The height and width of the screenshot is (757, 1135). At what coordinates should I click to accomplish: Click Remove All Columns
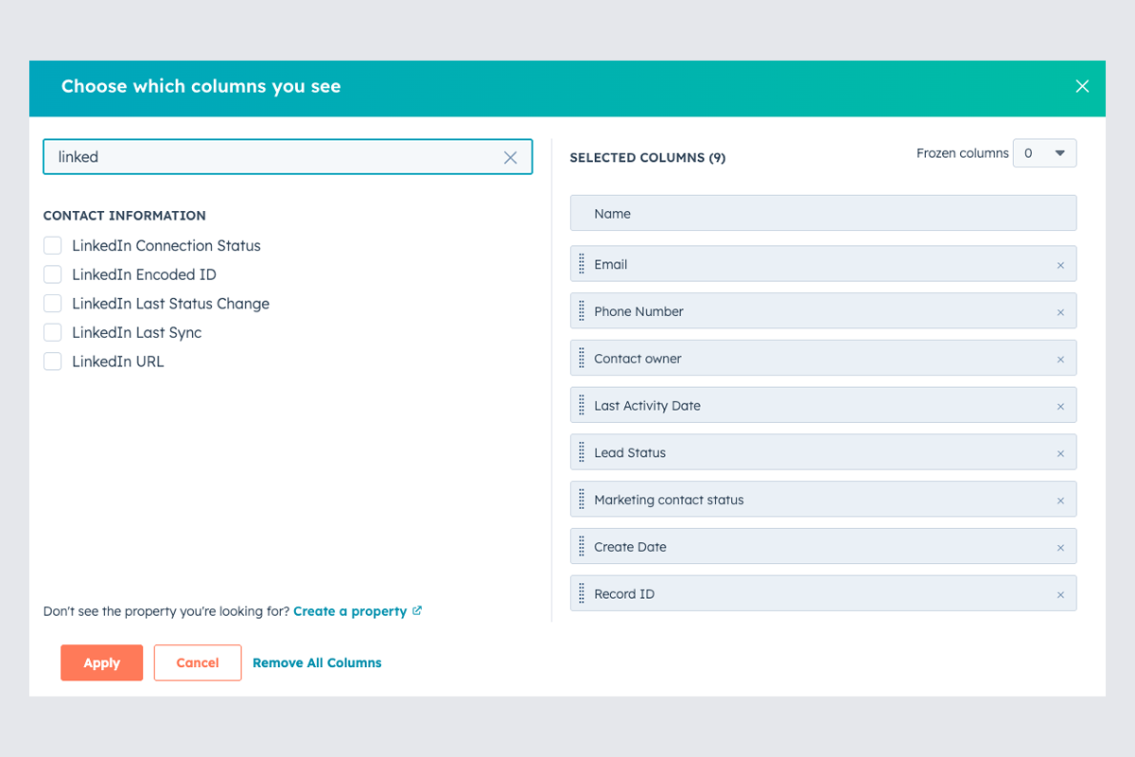[317, 662]
